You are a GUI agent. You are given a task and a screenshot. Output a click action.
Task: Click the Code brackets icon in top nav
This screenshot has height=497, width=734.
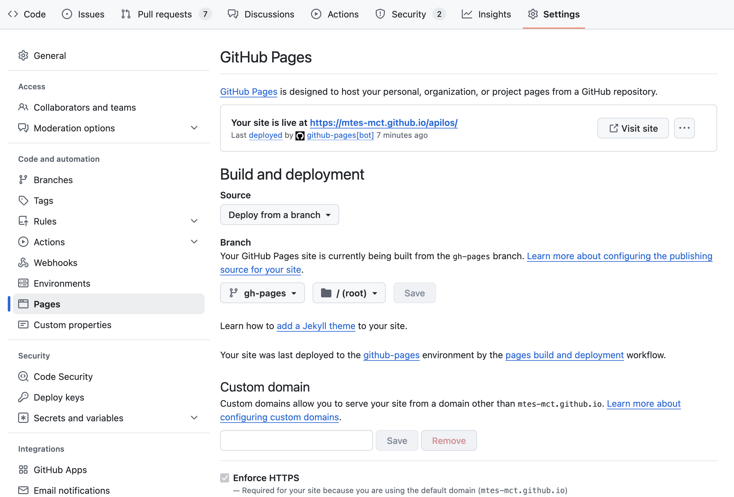click(13, 14)
